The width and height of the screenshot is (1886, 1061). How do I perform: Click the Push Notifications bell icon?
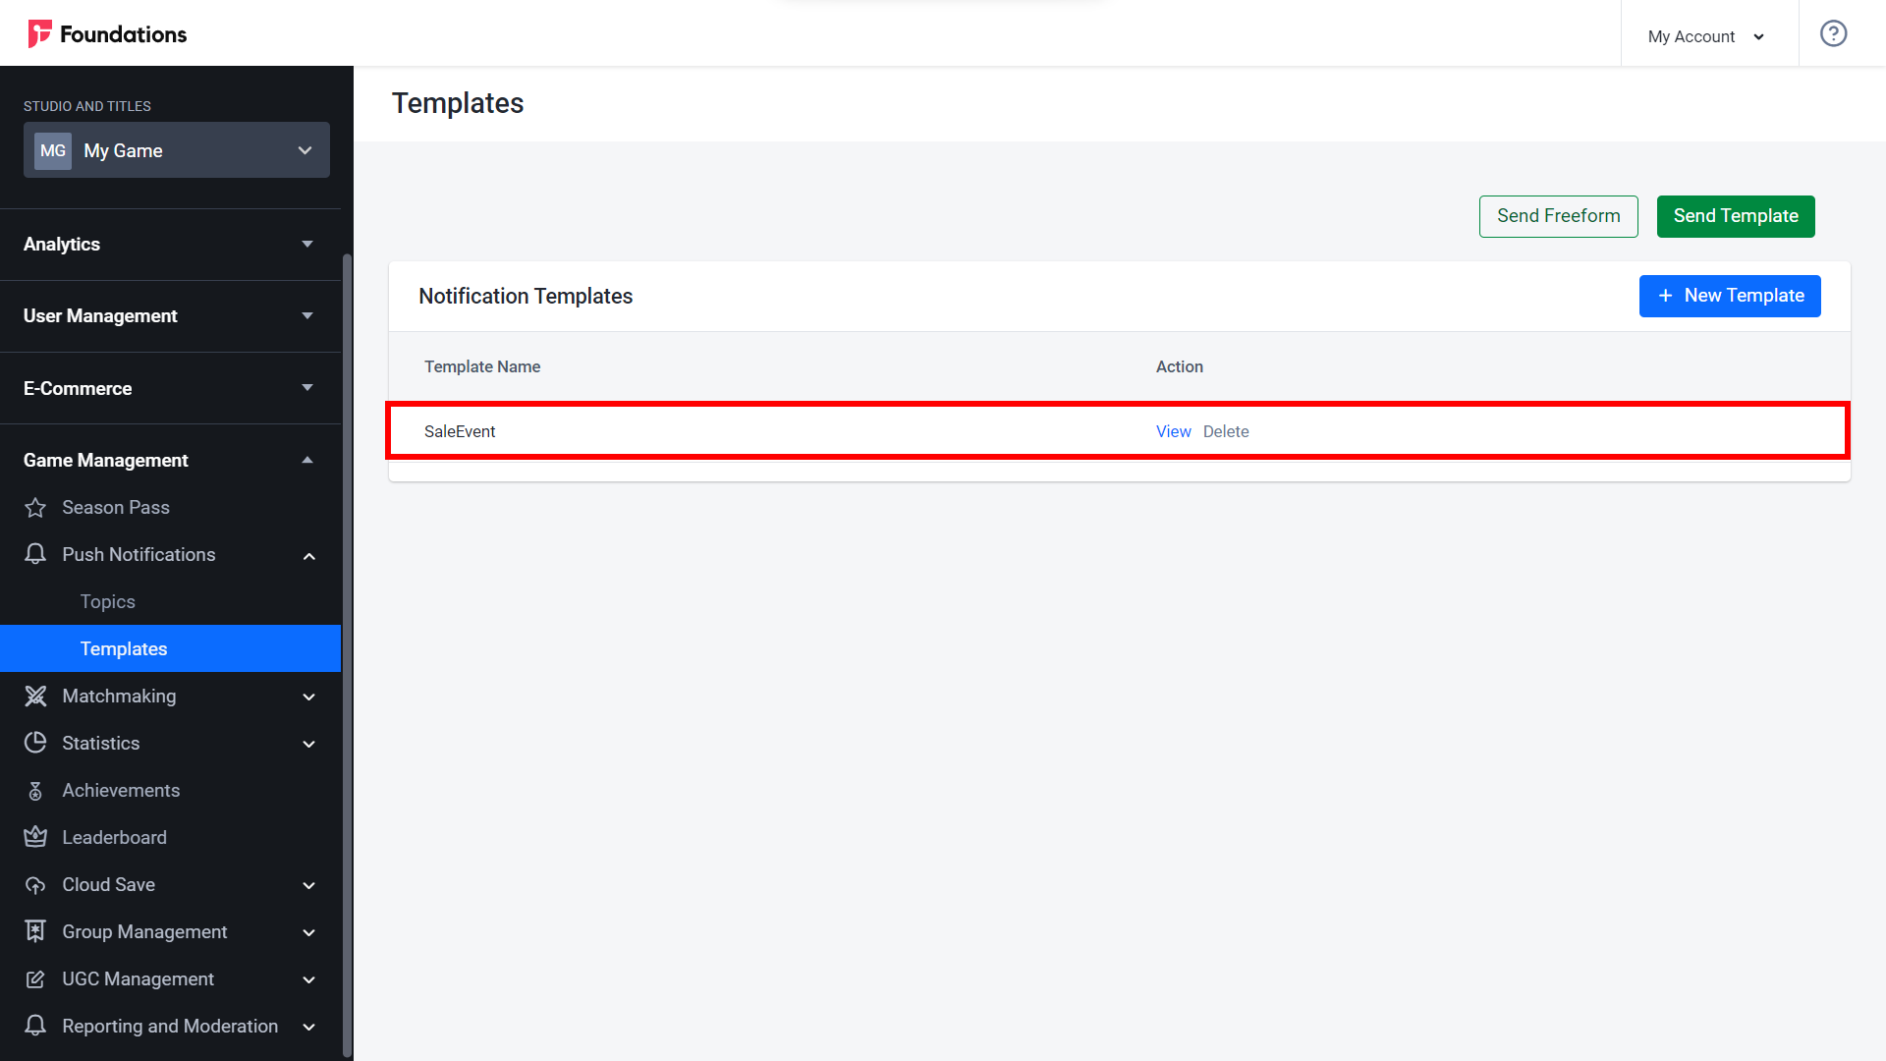pos(35,554)
